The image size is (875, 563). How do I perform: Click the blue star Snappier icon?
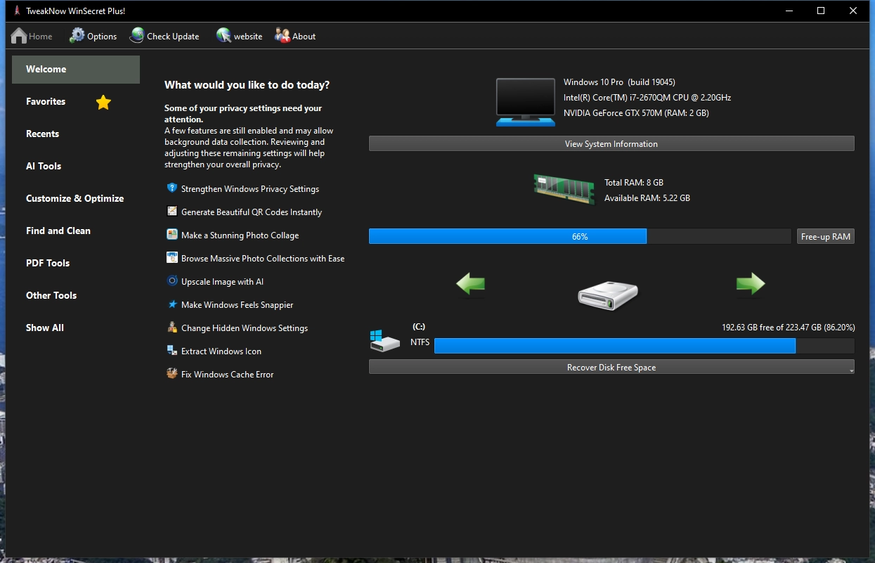[x=172, y=304]
